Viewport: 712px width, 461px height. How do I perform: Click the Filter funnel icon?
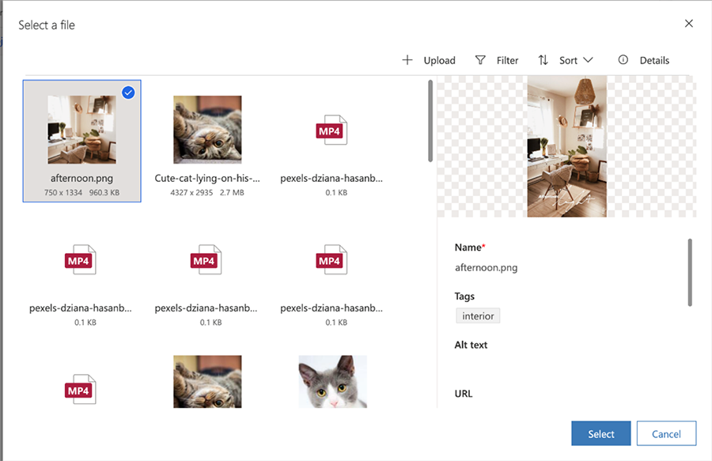[x=480, y=60]
